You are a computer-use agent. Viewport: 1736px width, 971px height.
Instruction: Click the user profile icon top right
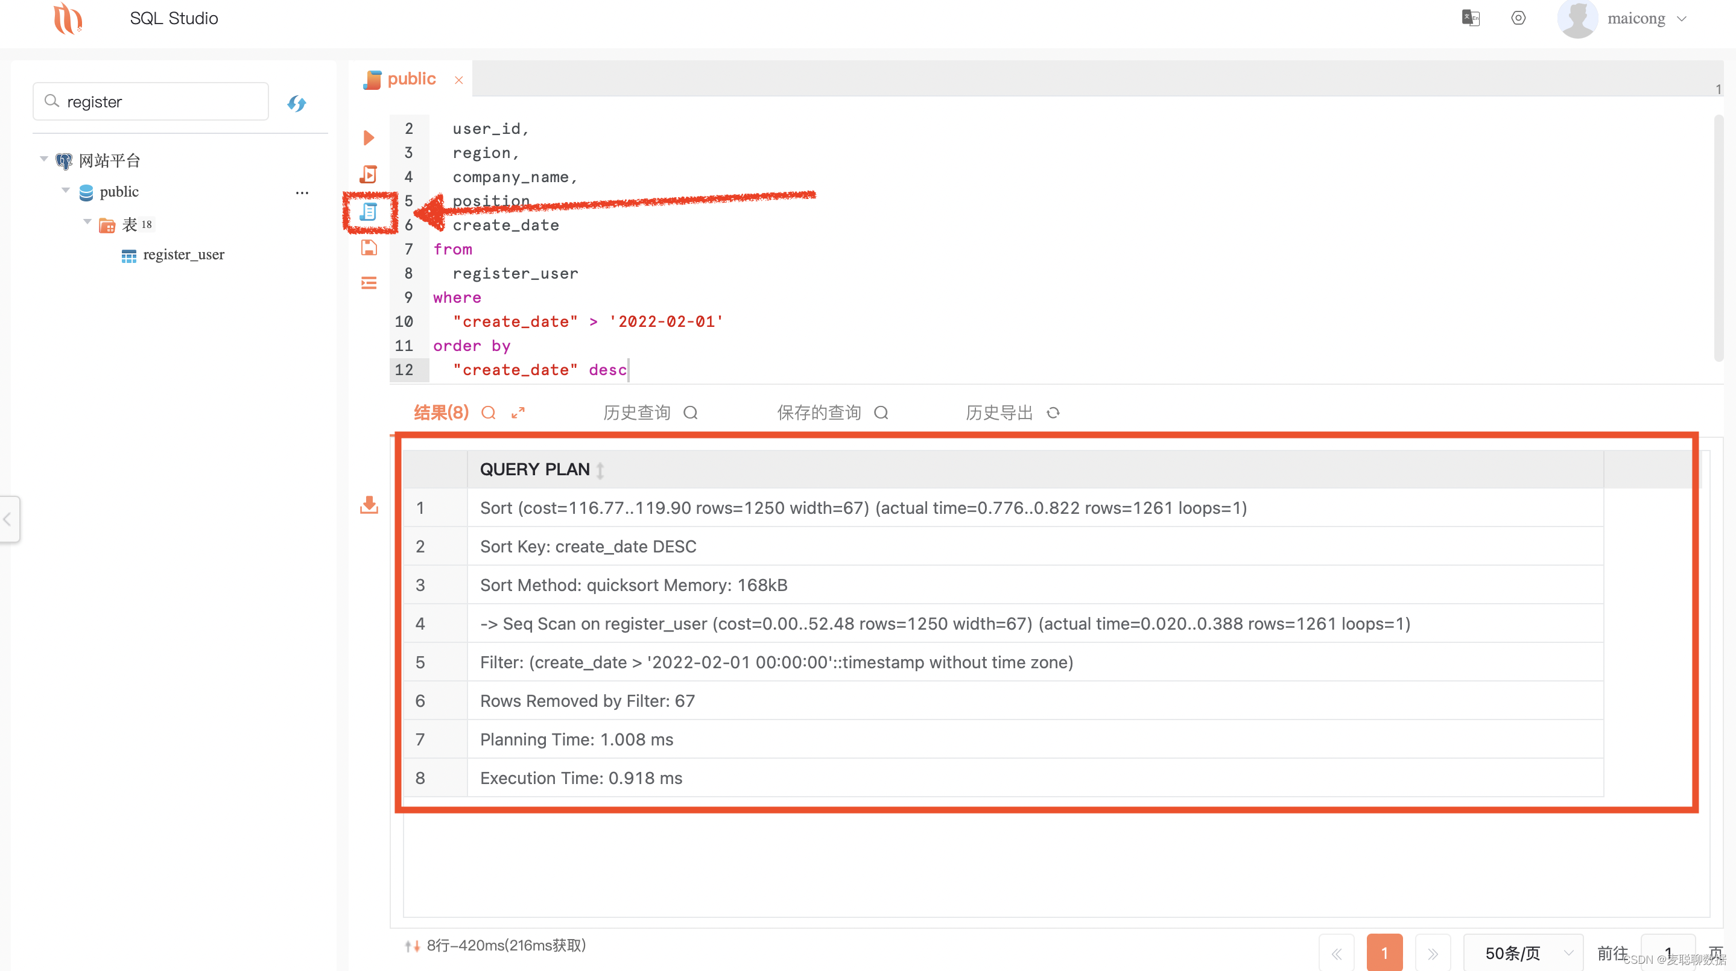pos(1577,18)
